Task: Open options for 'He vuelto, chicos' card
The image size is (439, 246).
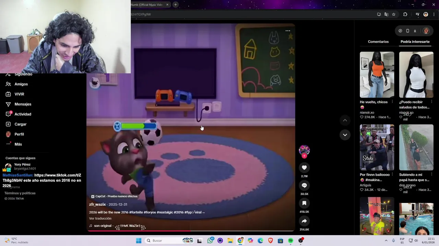Action: (x=392, y=102)
